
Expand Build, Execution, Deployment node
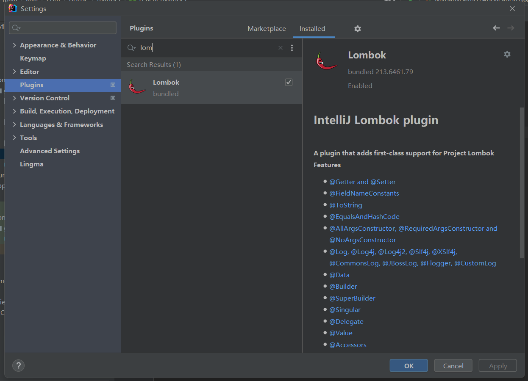(15, 111)
